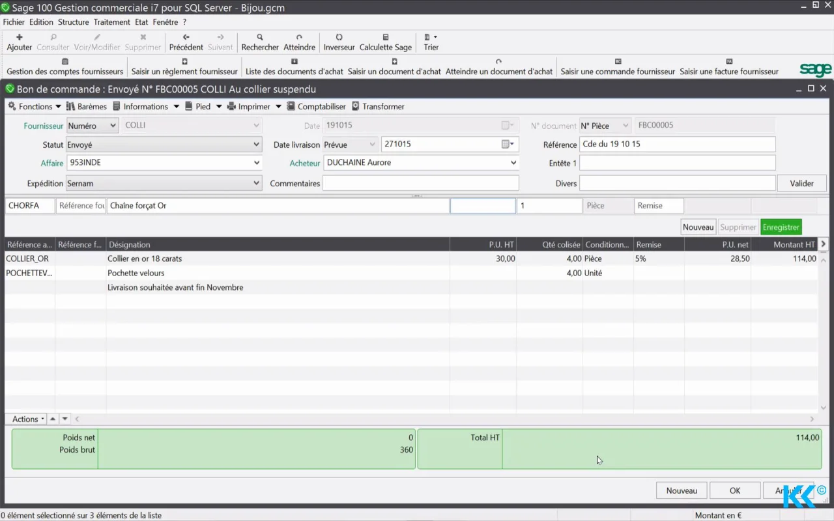The width and height of the screenshot is (834, 521).
Task: Expand the Informations dropdown arrow
Action: 176,106
